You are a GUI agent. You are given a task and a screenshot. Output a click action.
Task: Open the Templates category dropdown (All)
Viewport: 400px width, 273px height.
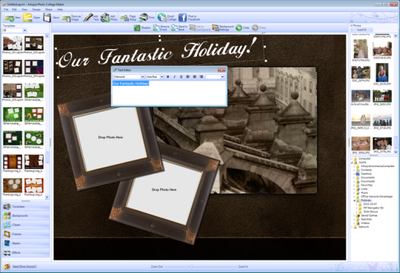pyautogui.click(x=24, y=30)
